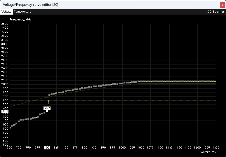Viewport: 226px width, 157px height.
Task: Click the 1250 label on voltage axis
Action: (x=216, y=148)
